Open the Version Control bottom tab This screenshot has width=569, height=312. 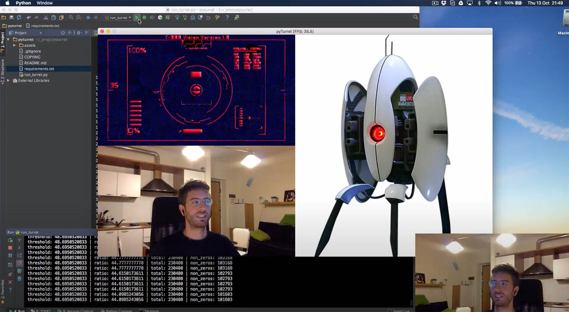(x=75, y=311)
